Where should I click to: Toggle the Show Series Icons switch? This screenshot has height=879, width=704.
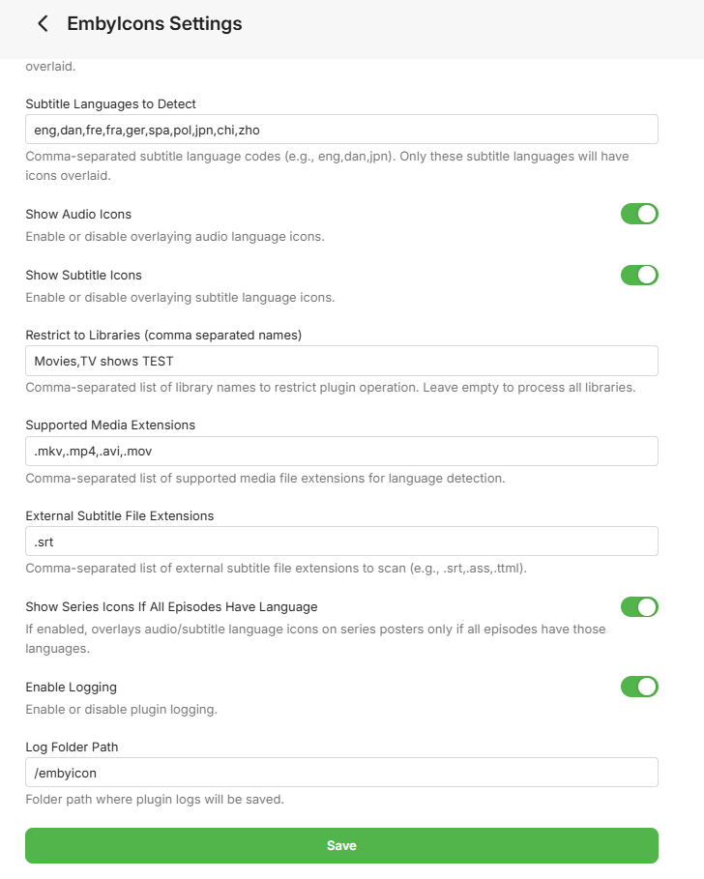tap(639, 606)
